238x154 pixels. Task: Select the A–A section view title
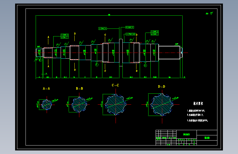46,89
